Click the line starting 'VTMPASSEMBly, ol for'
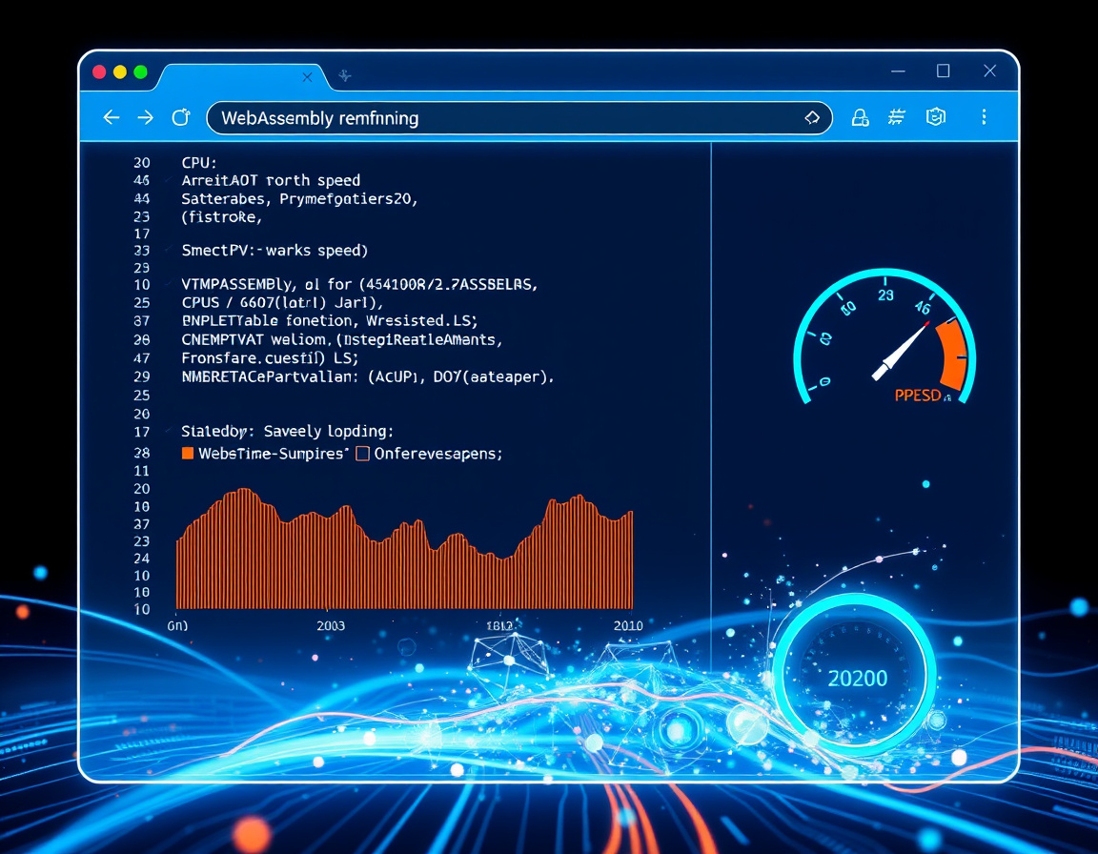The height and width of the screenshot is (854, 1098). click(359, 284)
